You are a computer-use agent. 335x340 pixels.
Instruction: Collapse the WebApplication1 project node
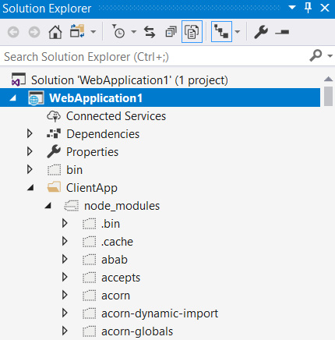tap(13, 98)
